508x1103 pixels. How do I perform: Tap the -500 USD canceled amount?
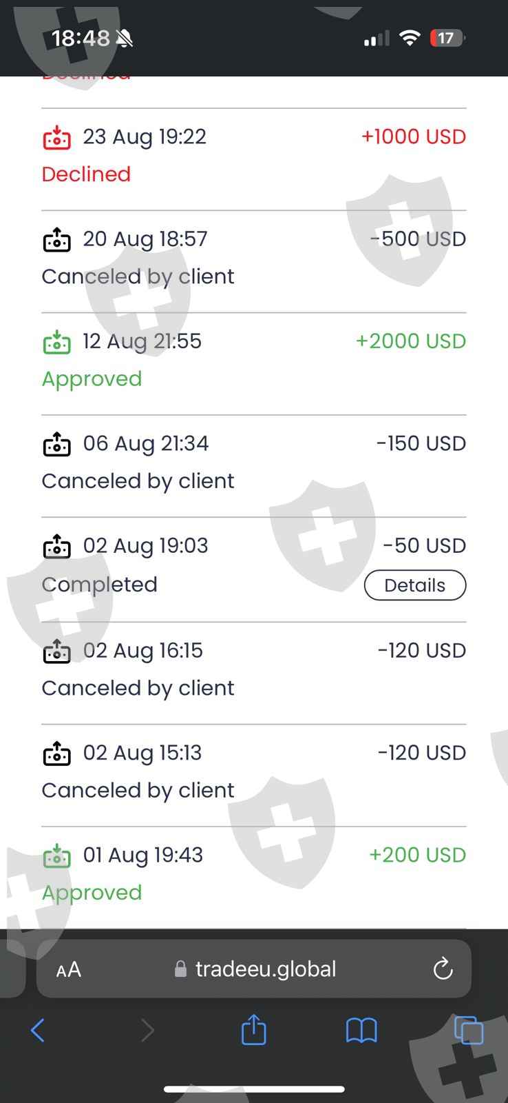pos(419,239)
